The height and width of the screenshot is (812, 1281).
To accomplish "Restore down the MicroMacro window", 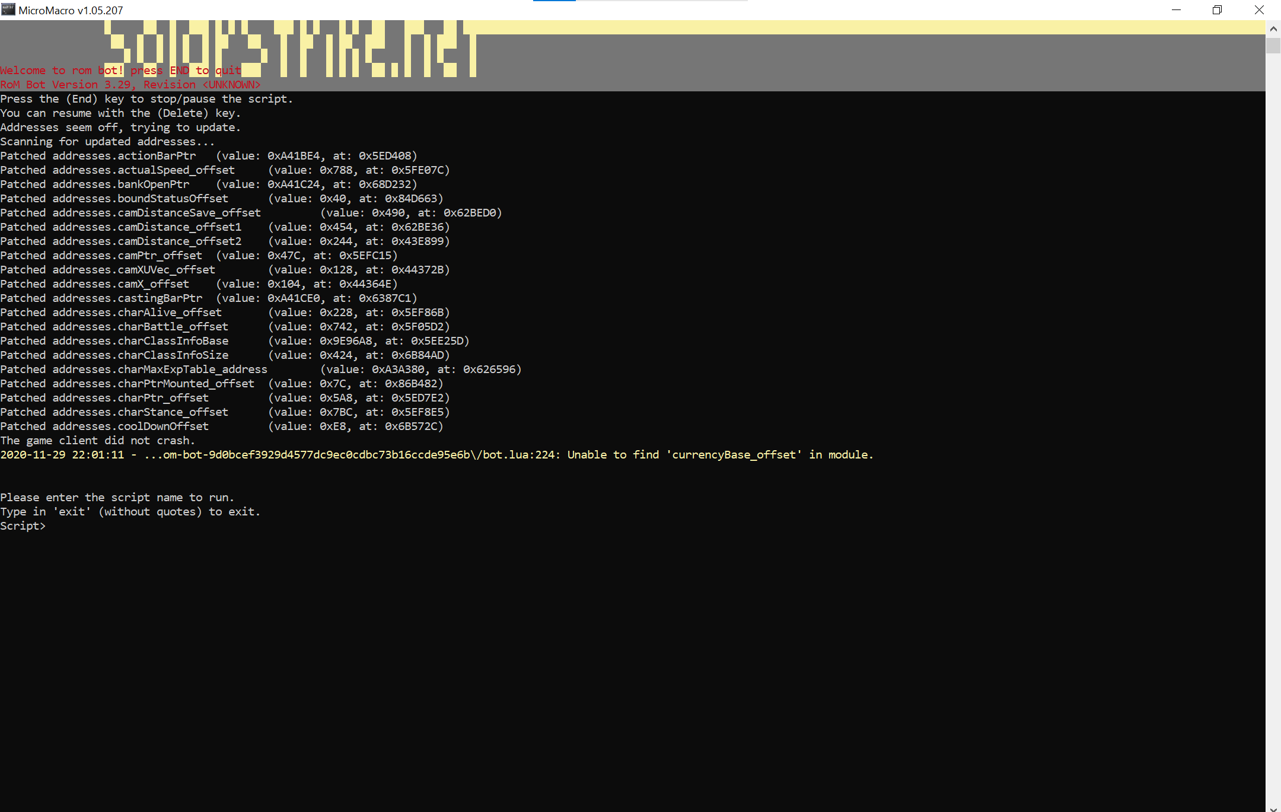I will 1217,9.
